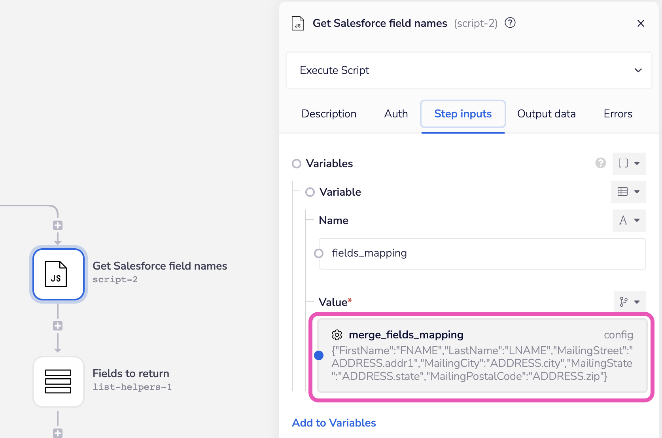The image size is (662, 438).
Task: Click the Add to Variables link
Action: (334, 423)
